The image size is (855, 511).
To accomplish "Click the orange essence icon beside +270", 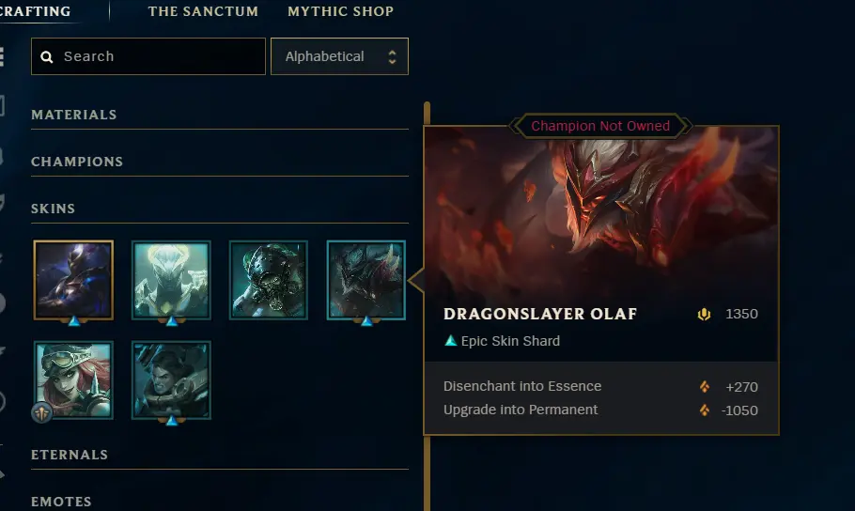I will click(x=705, y=387).
